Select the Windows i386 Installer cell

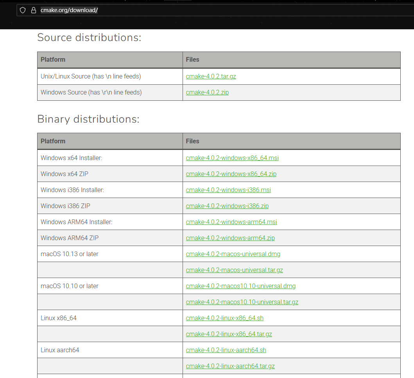[x=110, y=190]
